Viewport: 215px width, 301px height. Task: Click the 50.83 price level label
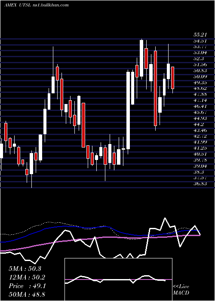pos(200,71)
